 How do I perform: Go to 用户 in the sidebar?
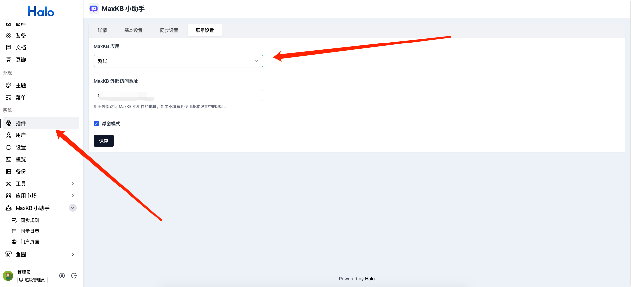[41, 135]
